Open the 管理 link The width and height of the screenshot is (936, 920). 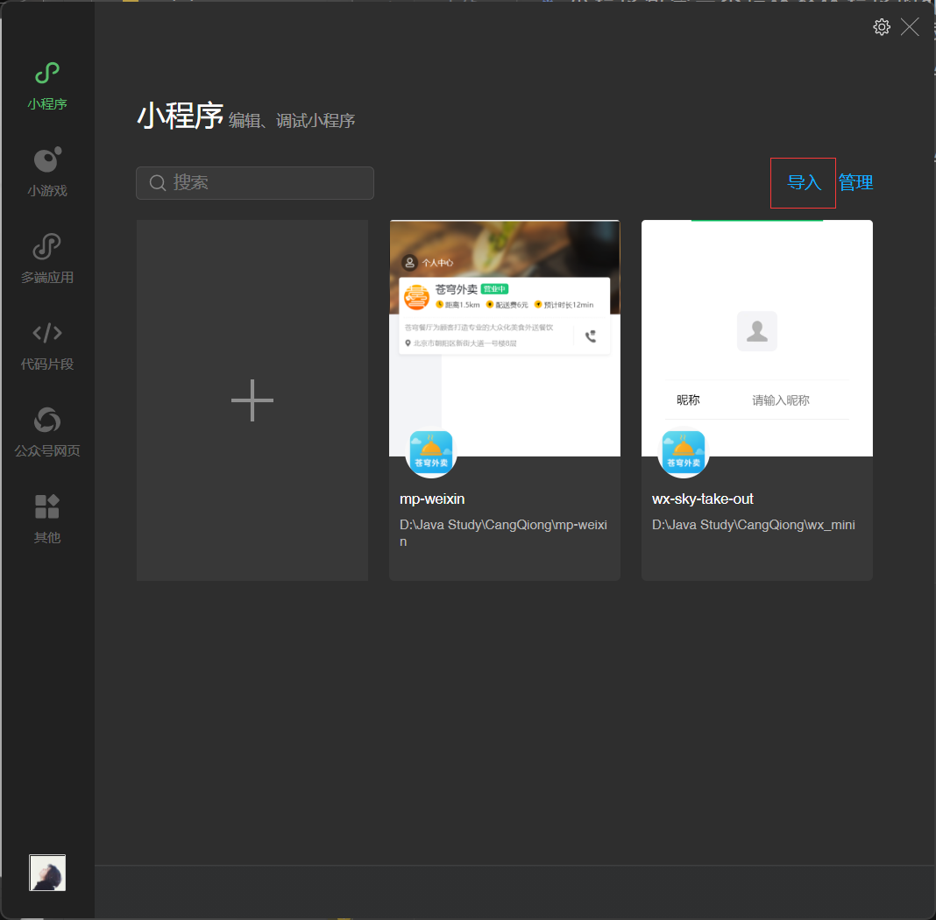[854, 182]
